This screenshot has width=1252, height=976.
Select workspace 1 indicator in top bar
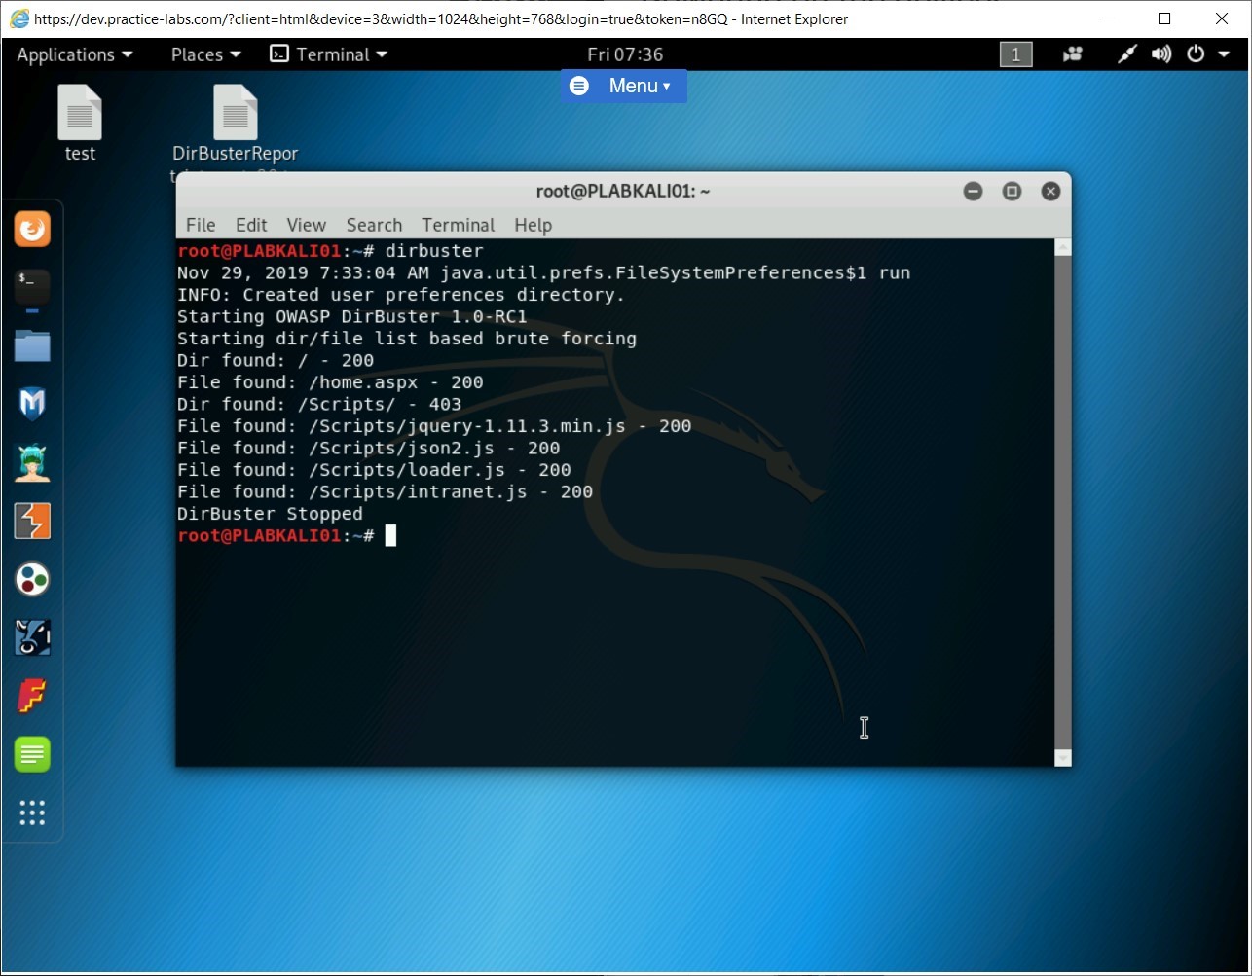click(1015, 54)
